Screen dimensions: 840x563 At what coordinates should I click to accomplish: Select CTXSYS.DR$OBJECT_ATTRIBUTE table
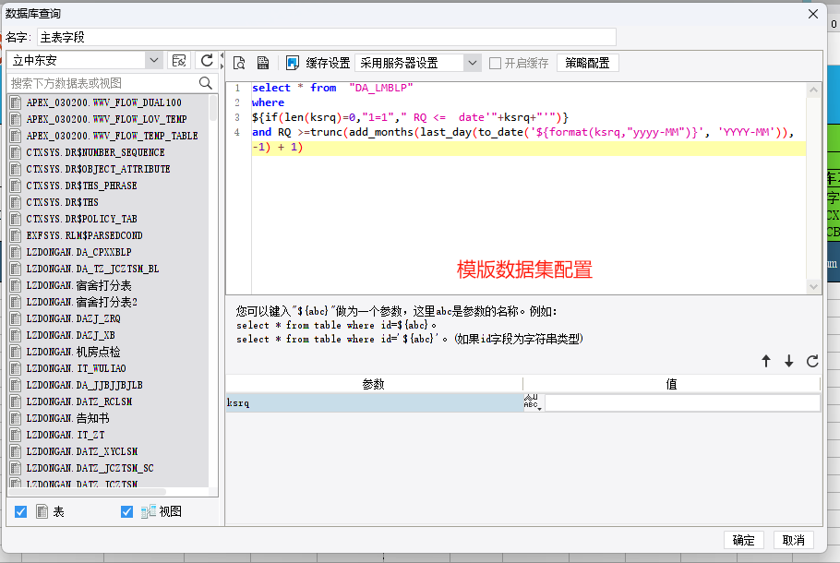click(x=98, y=169)
